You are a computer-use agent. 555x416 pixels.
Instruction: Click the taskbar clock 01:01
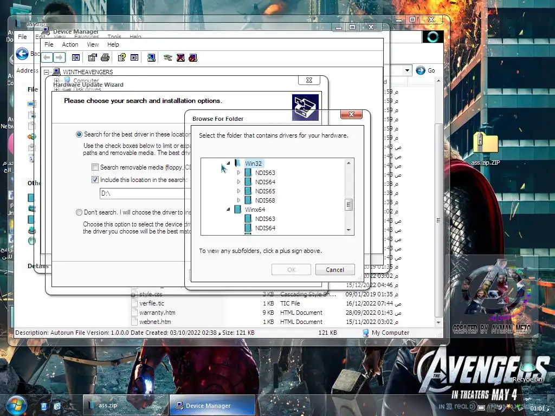tap(537, 408)
